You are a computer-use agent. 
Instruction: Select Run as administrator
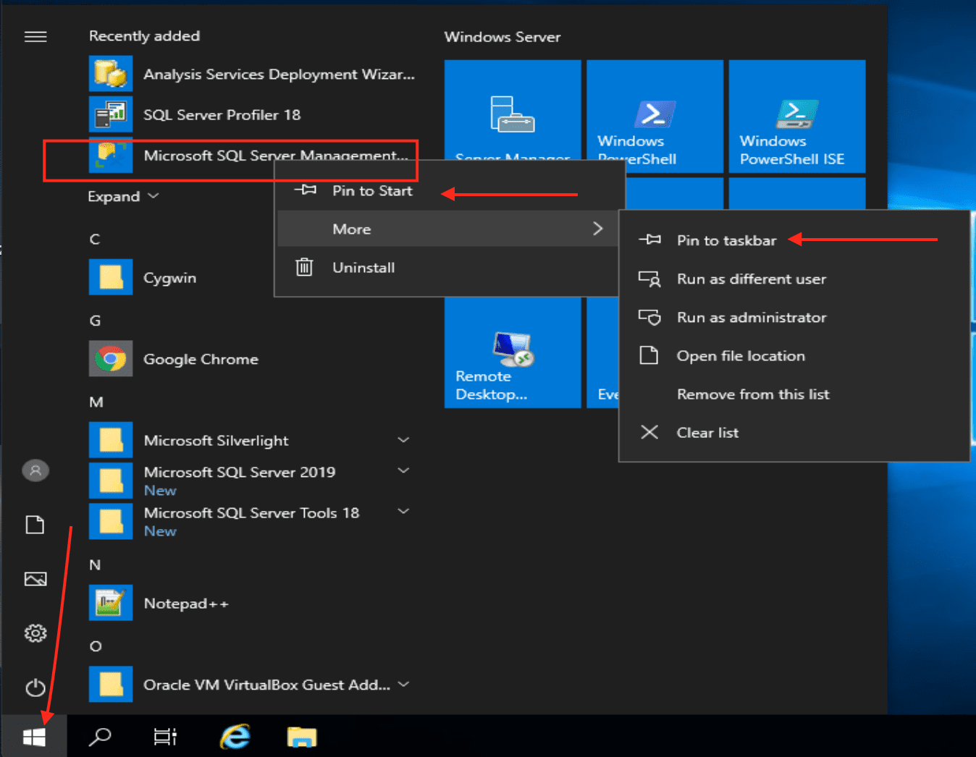[751, 318]
